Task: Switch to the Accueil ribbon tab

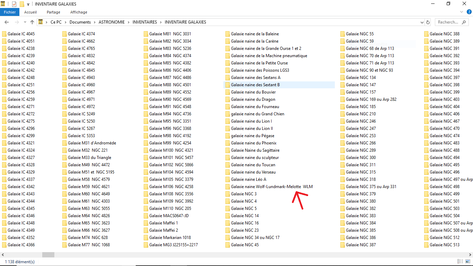Action: tap(30, 12)
